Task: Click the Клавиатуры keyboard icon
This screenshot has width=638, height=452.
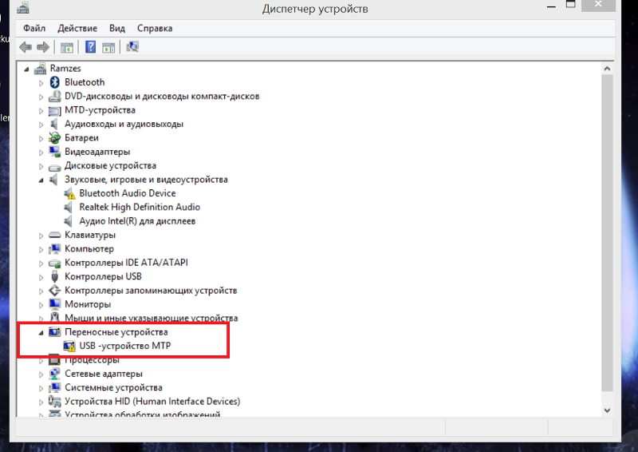Action: pyautogui.click(x=54, y=235)
